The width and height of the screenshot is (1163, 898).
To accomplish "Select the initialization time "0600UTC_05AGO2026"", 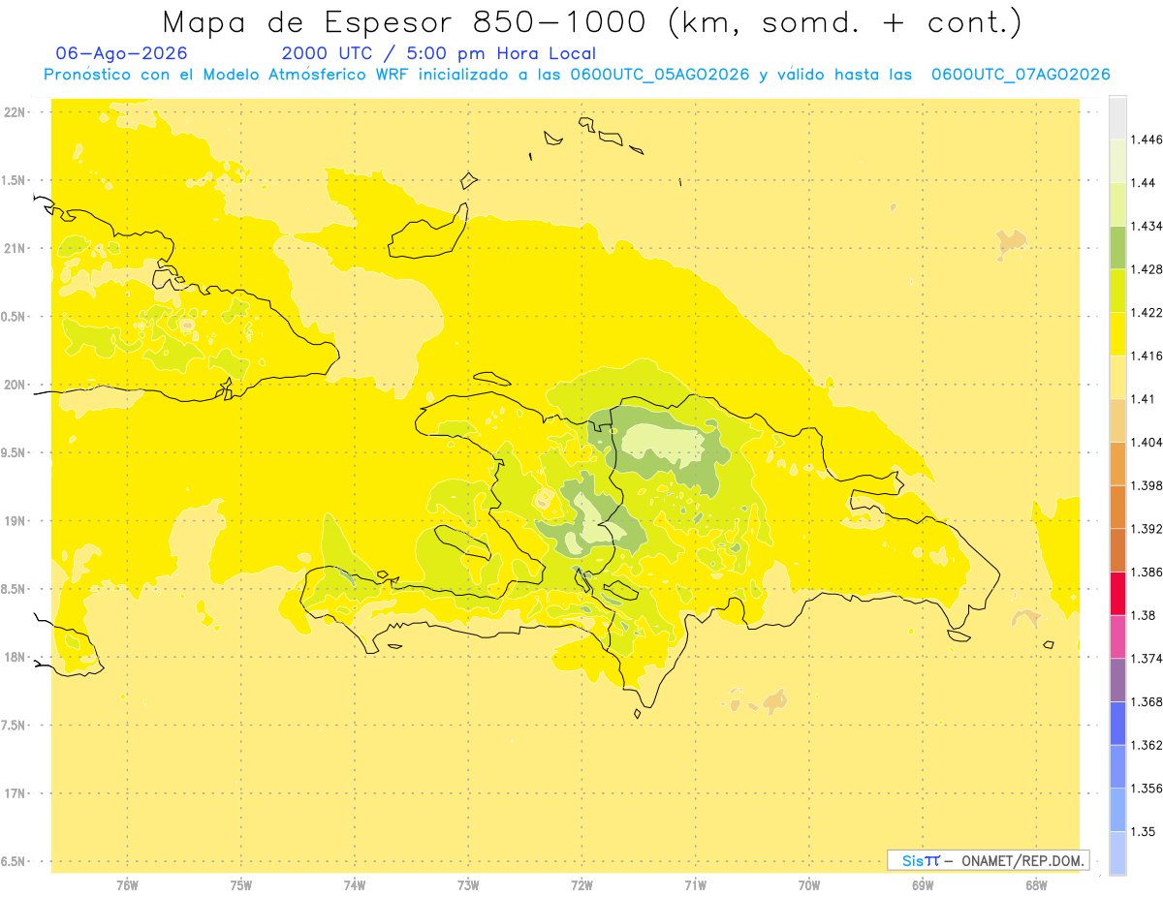I will point(660,75).
